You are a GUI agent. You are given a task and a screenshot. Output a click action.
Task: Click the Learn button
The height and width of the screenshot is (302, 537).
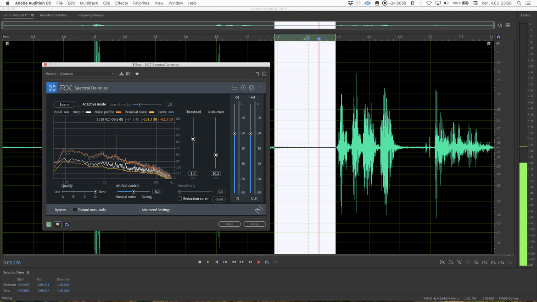64,105
